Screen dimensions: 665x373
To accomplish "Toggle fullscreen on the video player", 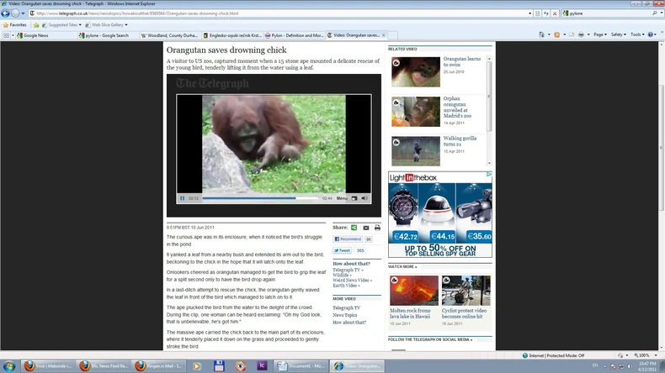I will click(x=365, y=198).
